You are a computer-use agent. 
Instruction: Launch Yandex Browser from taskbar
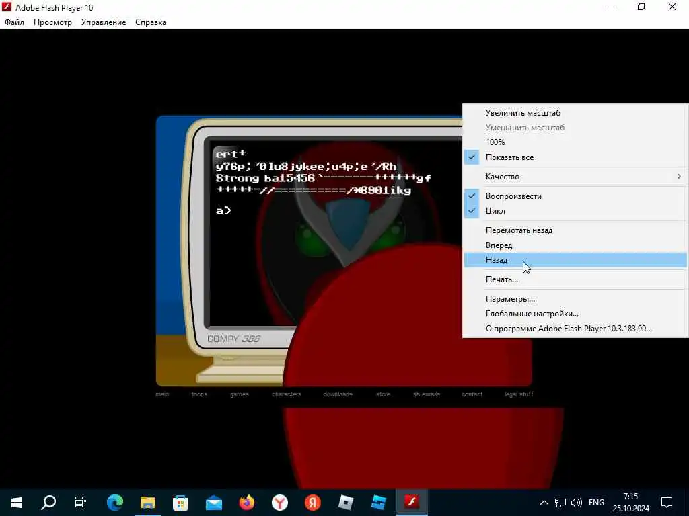pos(279,502)
